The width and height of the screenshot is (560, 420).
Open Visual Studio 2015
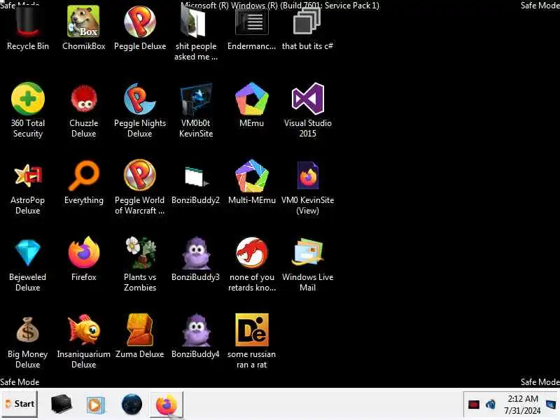pyautogui.click(x=307, y=99)
